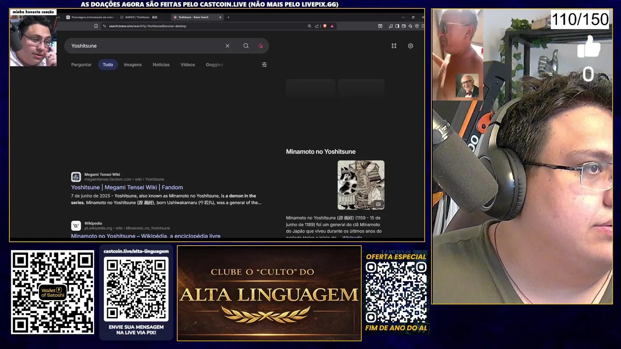Open the Leo AI sparkle toolbar icon
Image resolution: width=621 pixels, height=349 pixels.
click(410, 26)
